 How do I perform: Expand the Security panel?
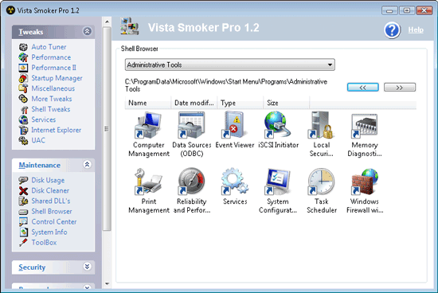pyautogui.click(x=87, y=267)
